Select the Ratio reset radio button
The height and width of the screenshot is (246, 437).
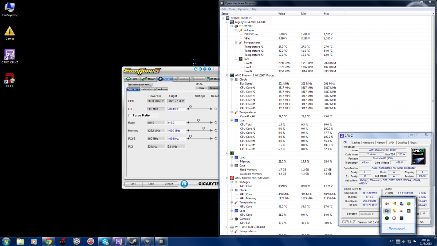point(216,123)
